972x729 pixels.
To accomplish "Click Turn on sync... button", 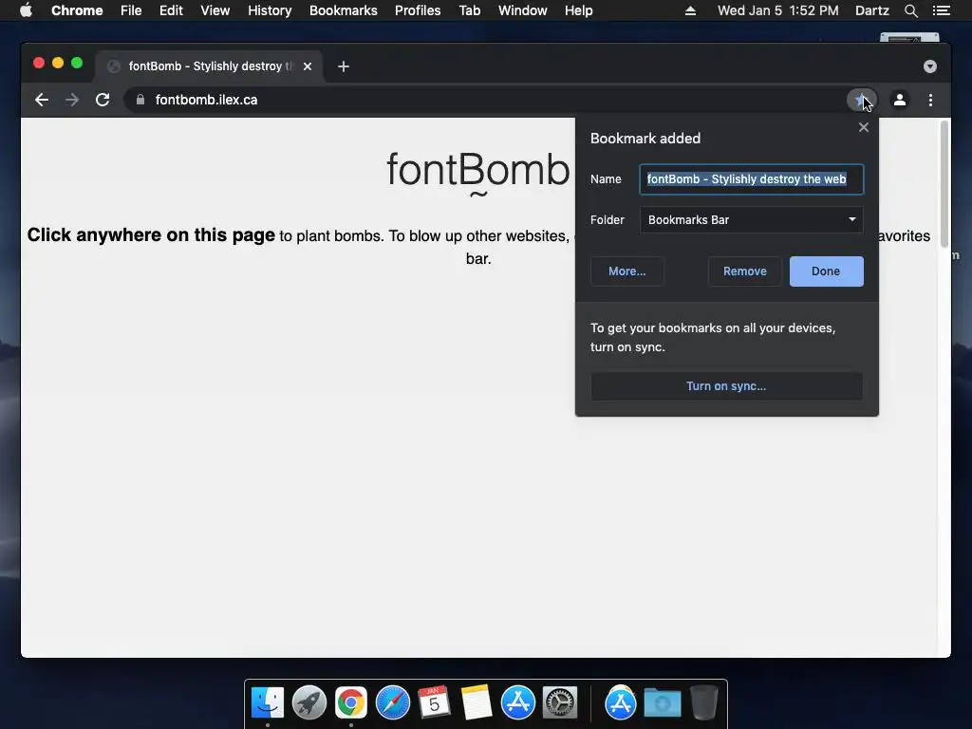I will point(726,386).
